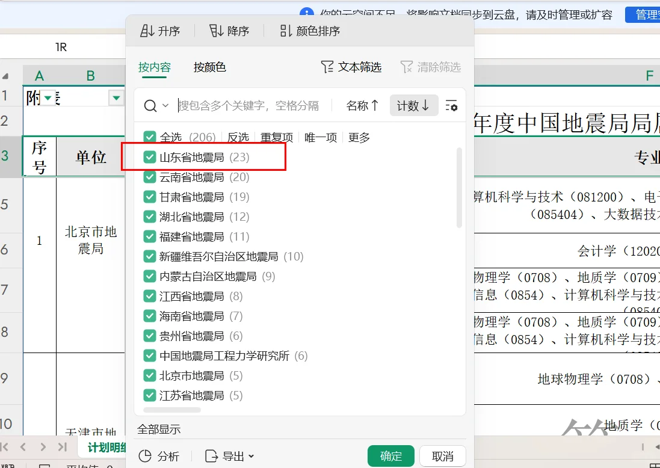This screenshot has width=660, height=468.
Task: Click the 序号 header cell
Action: click(x=40, y=157)
